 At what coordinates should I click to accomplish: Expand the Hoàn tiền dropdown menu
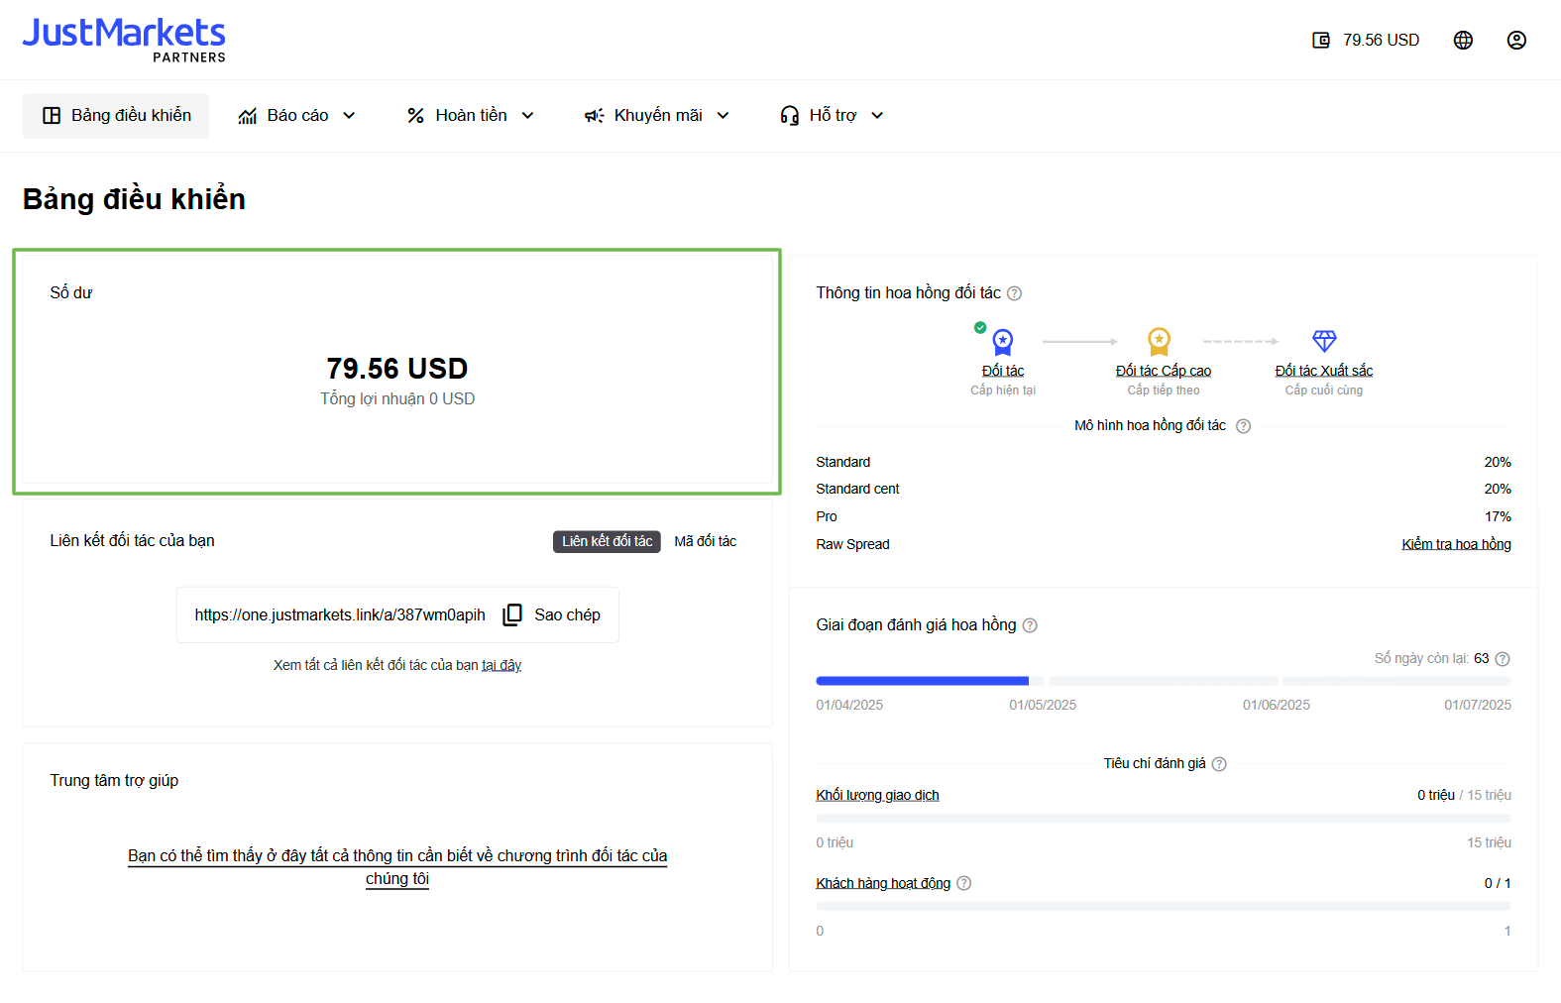click(x=471, y=116)
